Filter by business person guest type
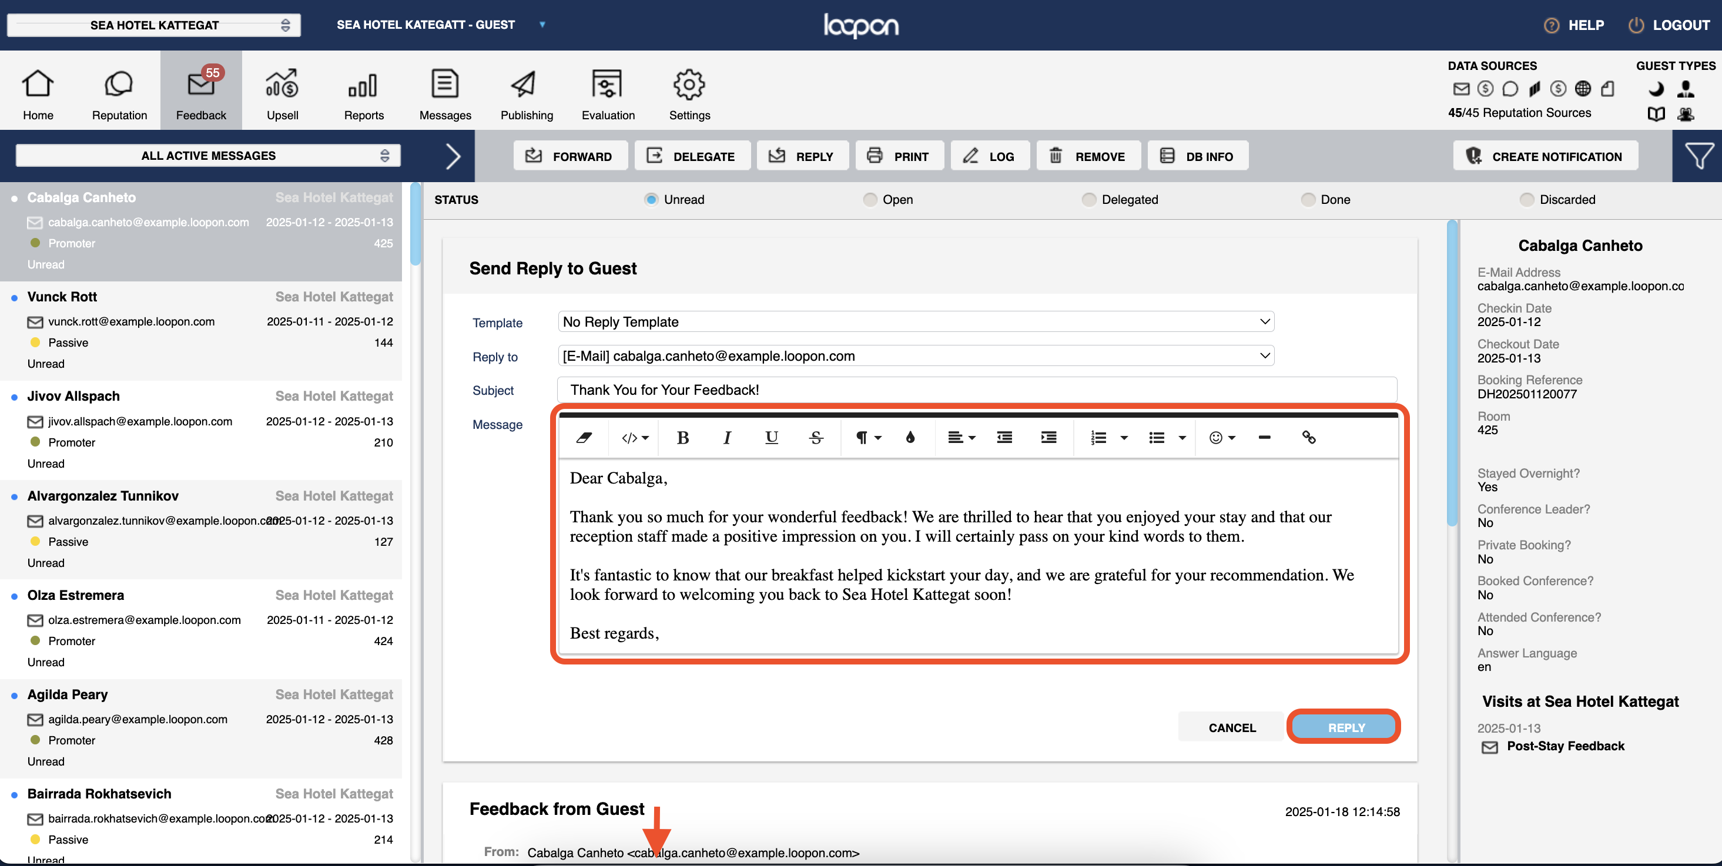 click(x=1686, y=88)
